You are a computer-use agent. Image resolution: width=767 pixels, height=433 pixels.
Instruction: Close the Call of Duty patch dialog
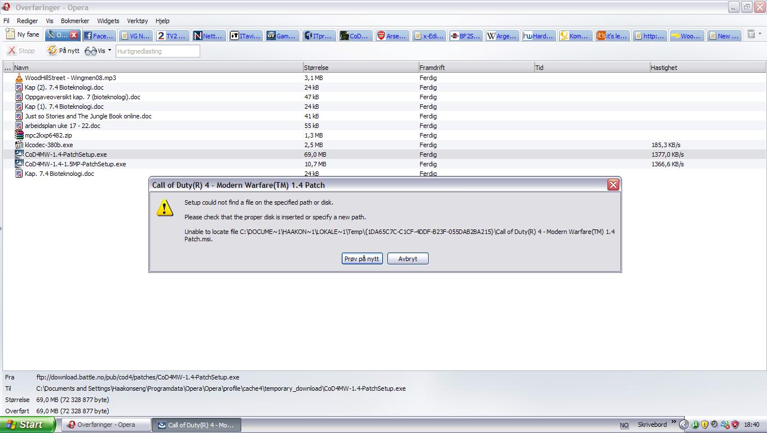pos(613,184)
